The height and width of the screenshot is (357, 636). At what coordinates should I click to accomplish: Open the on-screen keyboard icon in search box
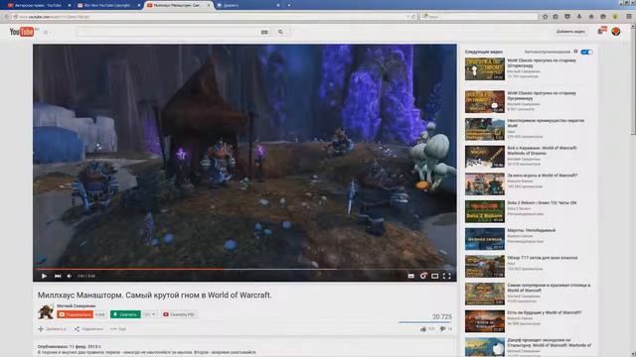pyautogui.click(x=264, y=32)
